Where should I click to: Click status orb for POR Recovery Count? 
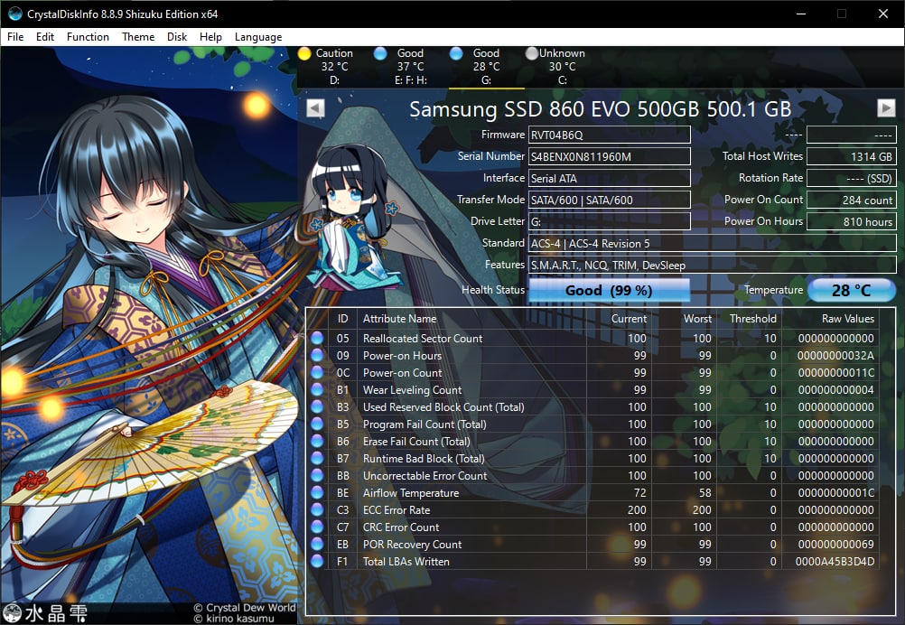pyautogui.click(x=317, y=545)
